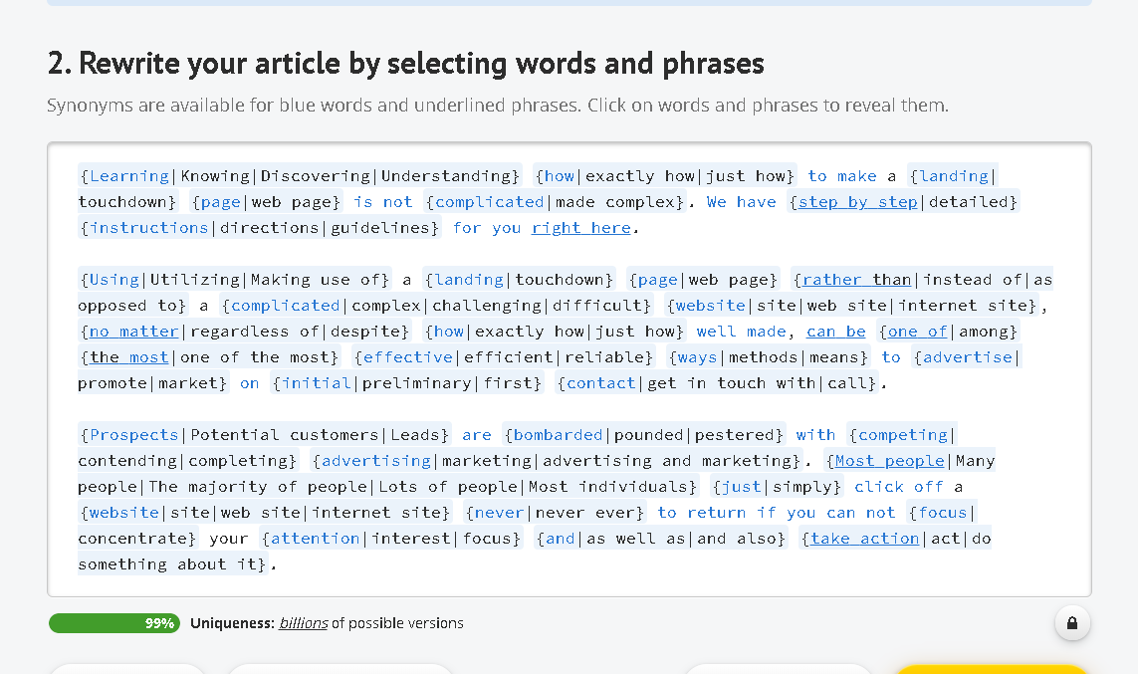Click the underlined phrase "take action"

(x=864, y=539)
